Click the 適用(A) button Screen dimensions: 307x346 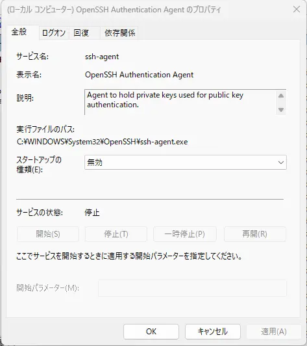(274, 332)
